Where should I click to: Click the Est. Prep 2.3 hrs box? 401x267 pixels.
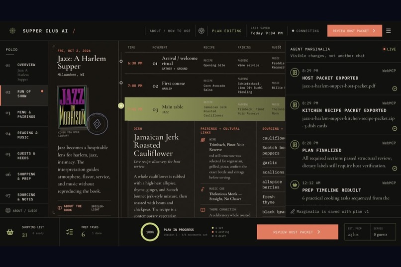pyautogui.click(x=357, y=232)
